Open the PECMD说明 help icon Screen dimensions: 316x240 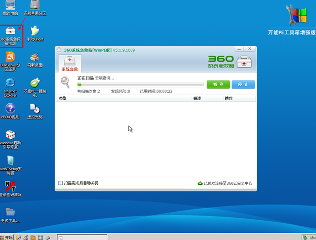coord(10,111)
